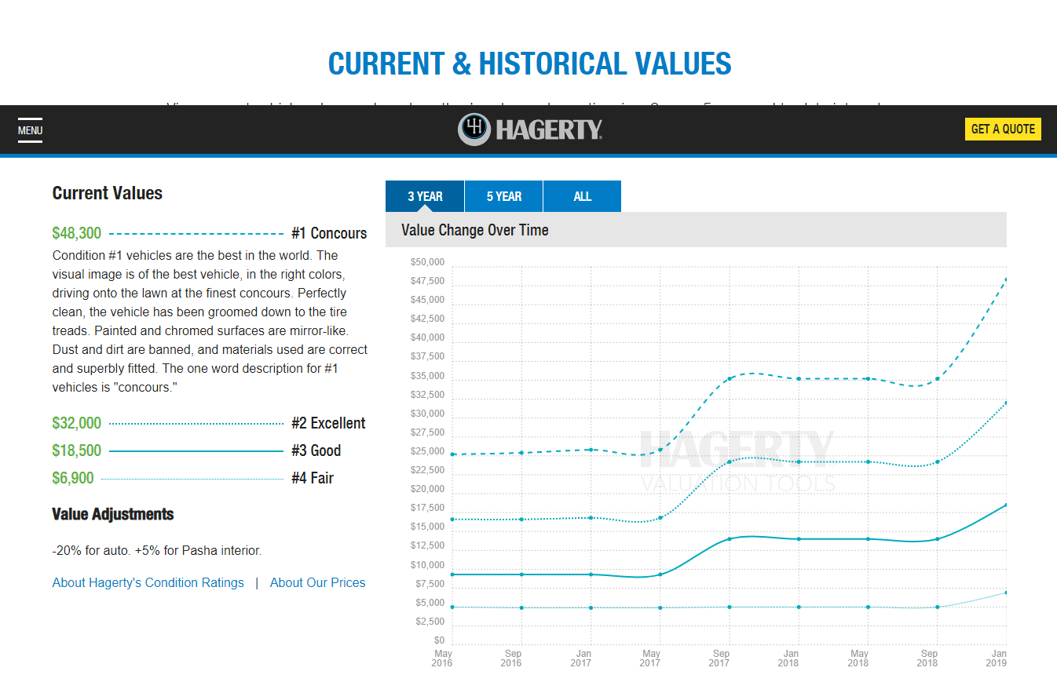
Task: Click the Current Values heading
Action: point(108,193)
